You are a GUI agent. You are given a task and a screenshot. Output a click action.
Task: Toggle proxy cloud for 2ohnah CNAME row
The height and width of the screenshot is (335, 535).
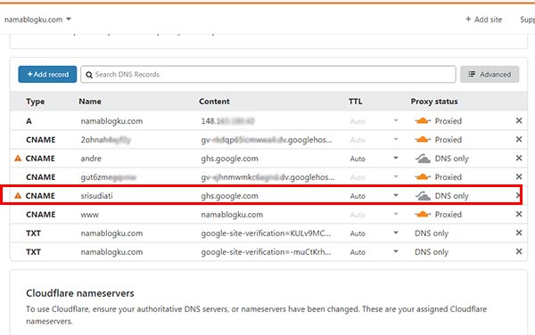pyautogui.click(x=423, y=140)
